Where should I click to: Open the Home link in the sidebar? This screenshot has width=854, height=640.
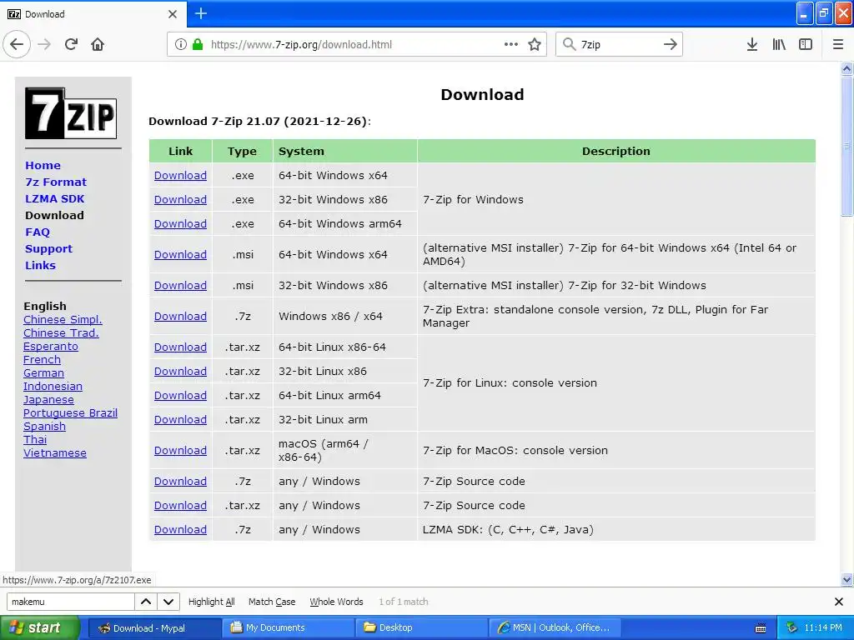coord(43,166)
